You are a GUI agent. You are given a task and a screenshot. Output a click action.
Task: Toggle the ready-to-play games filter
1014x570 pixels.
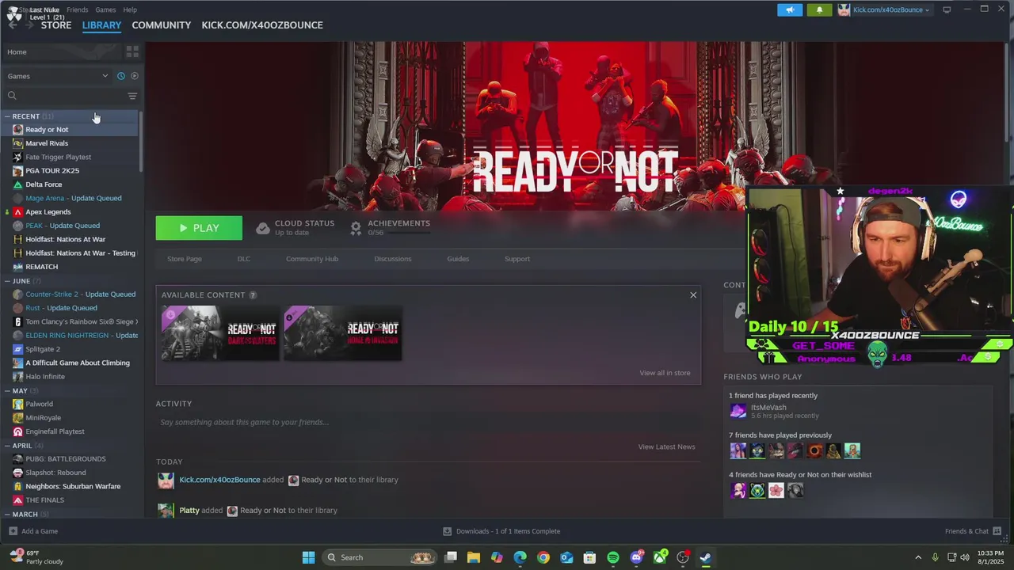pyautogui.click(x=135, y=76)
